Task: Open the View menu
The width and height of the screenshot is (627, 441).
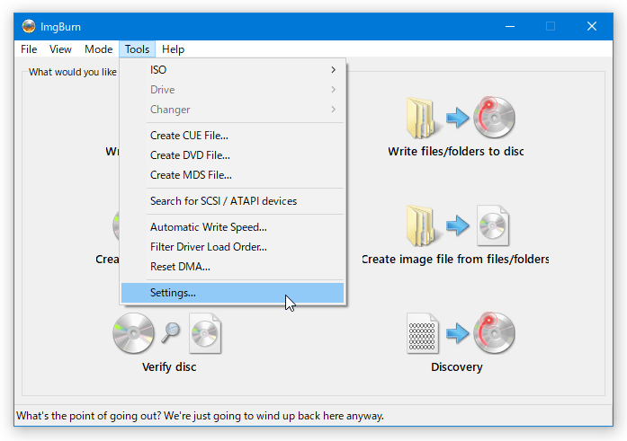Action: [x=60, y=49]
